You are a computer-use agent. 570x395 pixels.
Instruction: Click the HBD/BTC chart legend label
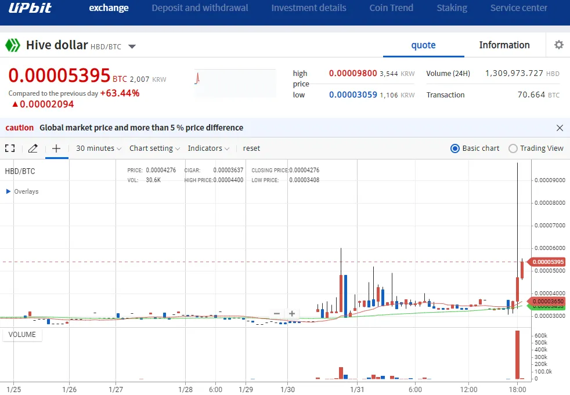click(20, 172)
